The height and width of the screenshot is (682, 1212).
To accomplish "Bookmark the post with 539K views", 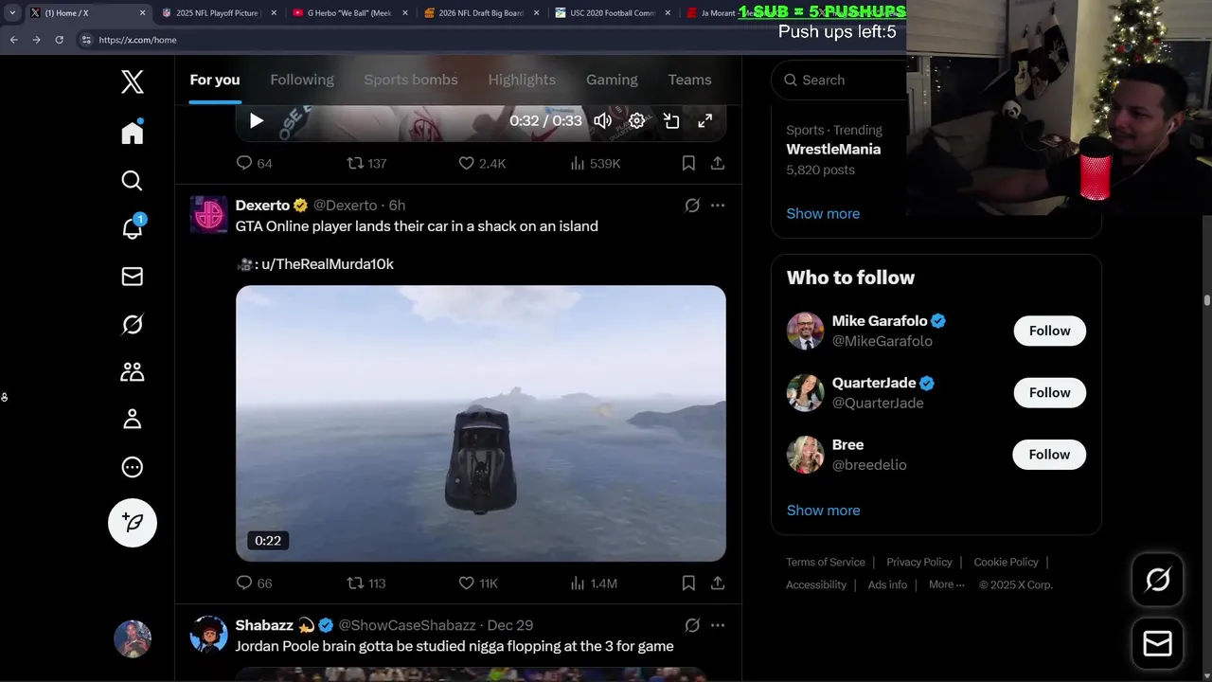I will point(688,163).
